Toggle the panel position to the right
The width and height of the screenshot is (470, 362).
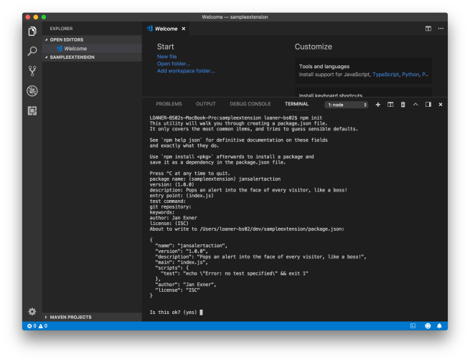click(428, 105)
